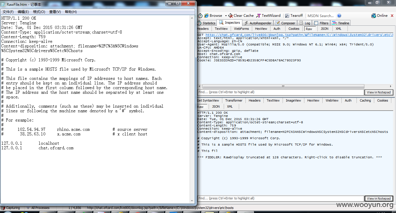Open the Composer tab
The height and width of the screenshot is (213, 396).
coord(285,23)
